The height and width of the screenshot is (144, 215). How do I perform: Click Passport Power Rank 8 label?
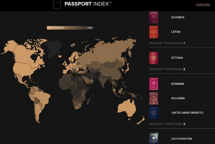coord(167,69)
